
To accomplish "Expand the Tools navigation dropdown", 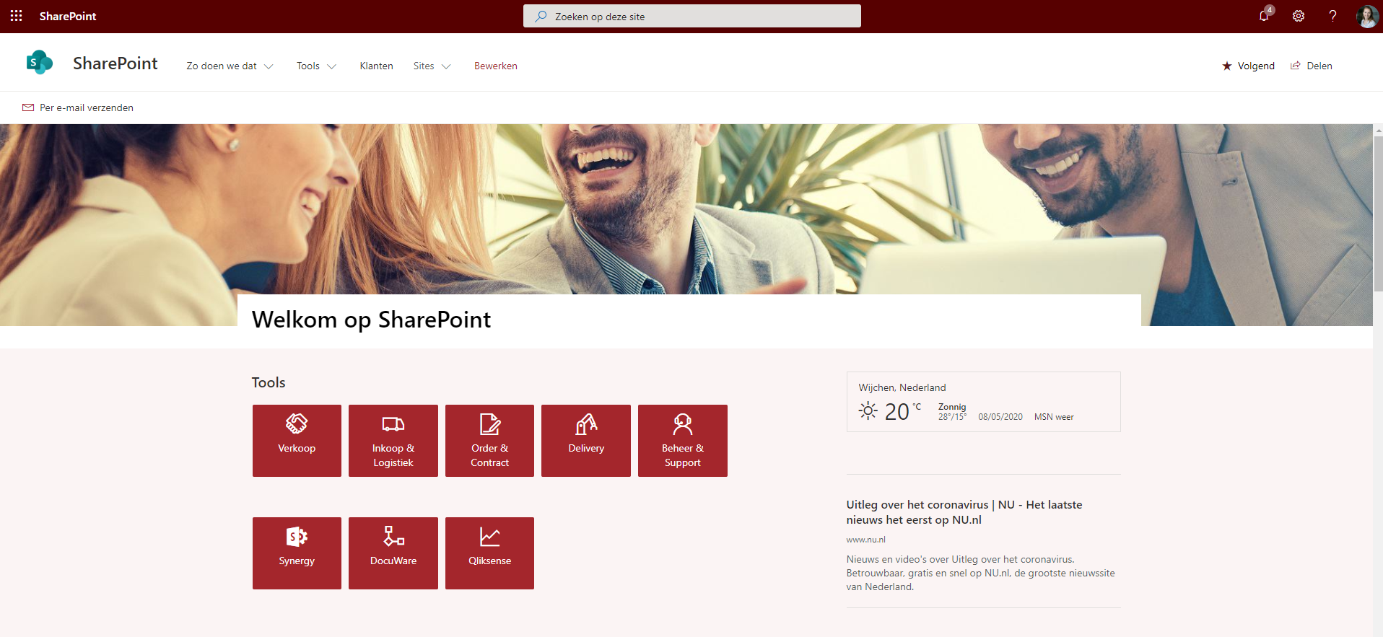I will point(316,66).
